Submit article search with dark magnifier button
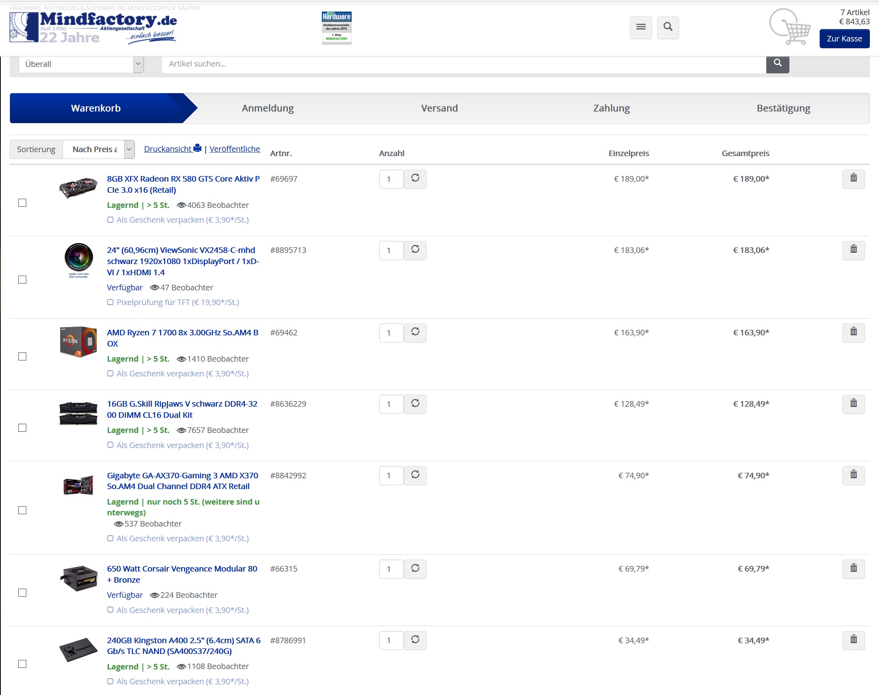879x695 pixels. [x=777, y=63]
